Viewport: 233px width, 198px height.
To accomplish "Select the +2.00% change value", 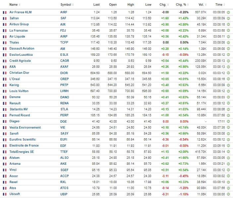I will tap(183, 152).
